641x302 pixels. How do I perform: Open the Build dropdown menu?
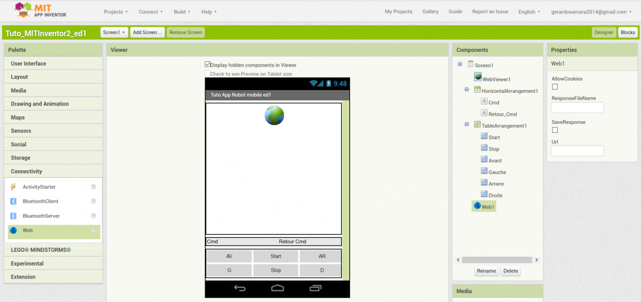182,12
